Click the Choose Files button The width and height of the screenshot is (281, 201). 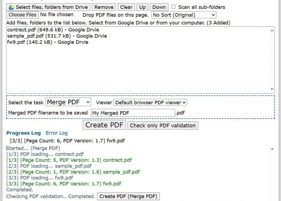pyautogui.click(x=22, y=15)
